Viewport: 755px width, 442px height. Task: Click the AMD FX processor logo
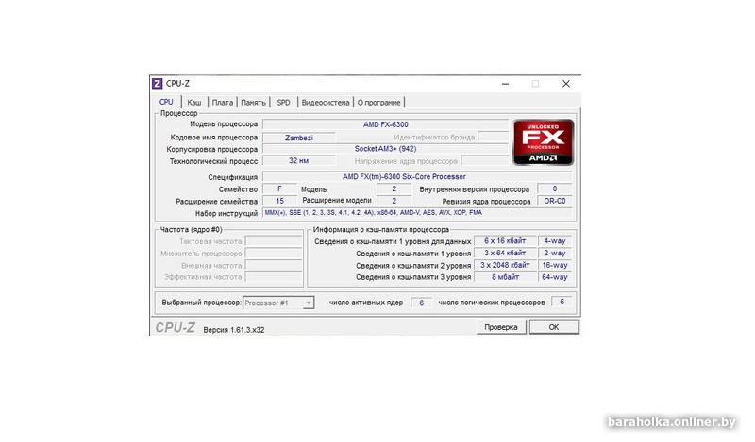pyautogui.click(x=544, y=142)
